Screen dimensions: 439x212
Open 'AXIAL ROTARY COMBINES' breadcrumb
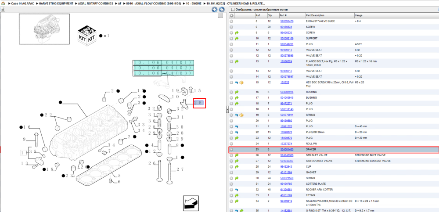(x=95, y=4)
